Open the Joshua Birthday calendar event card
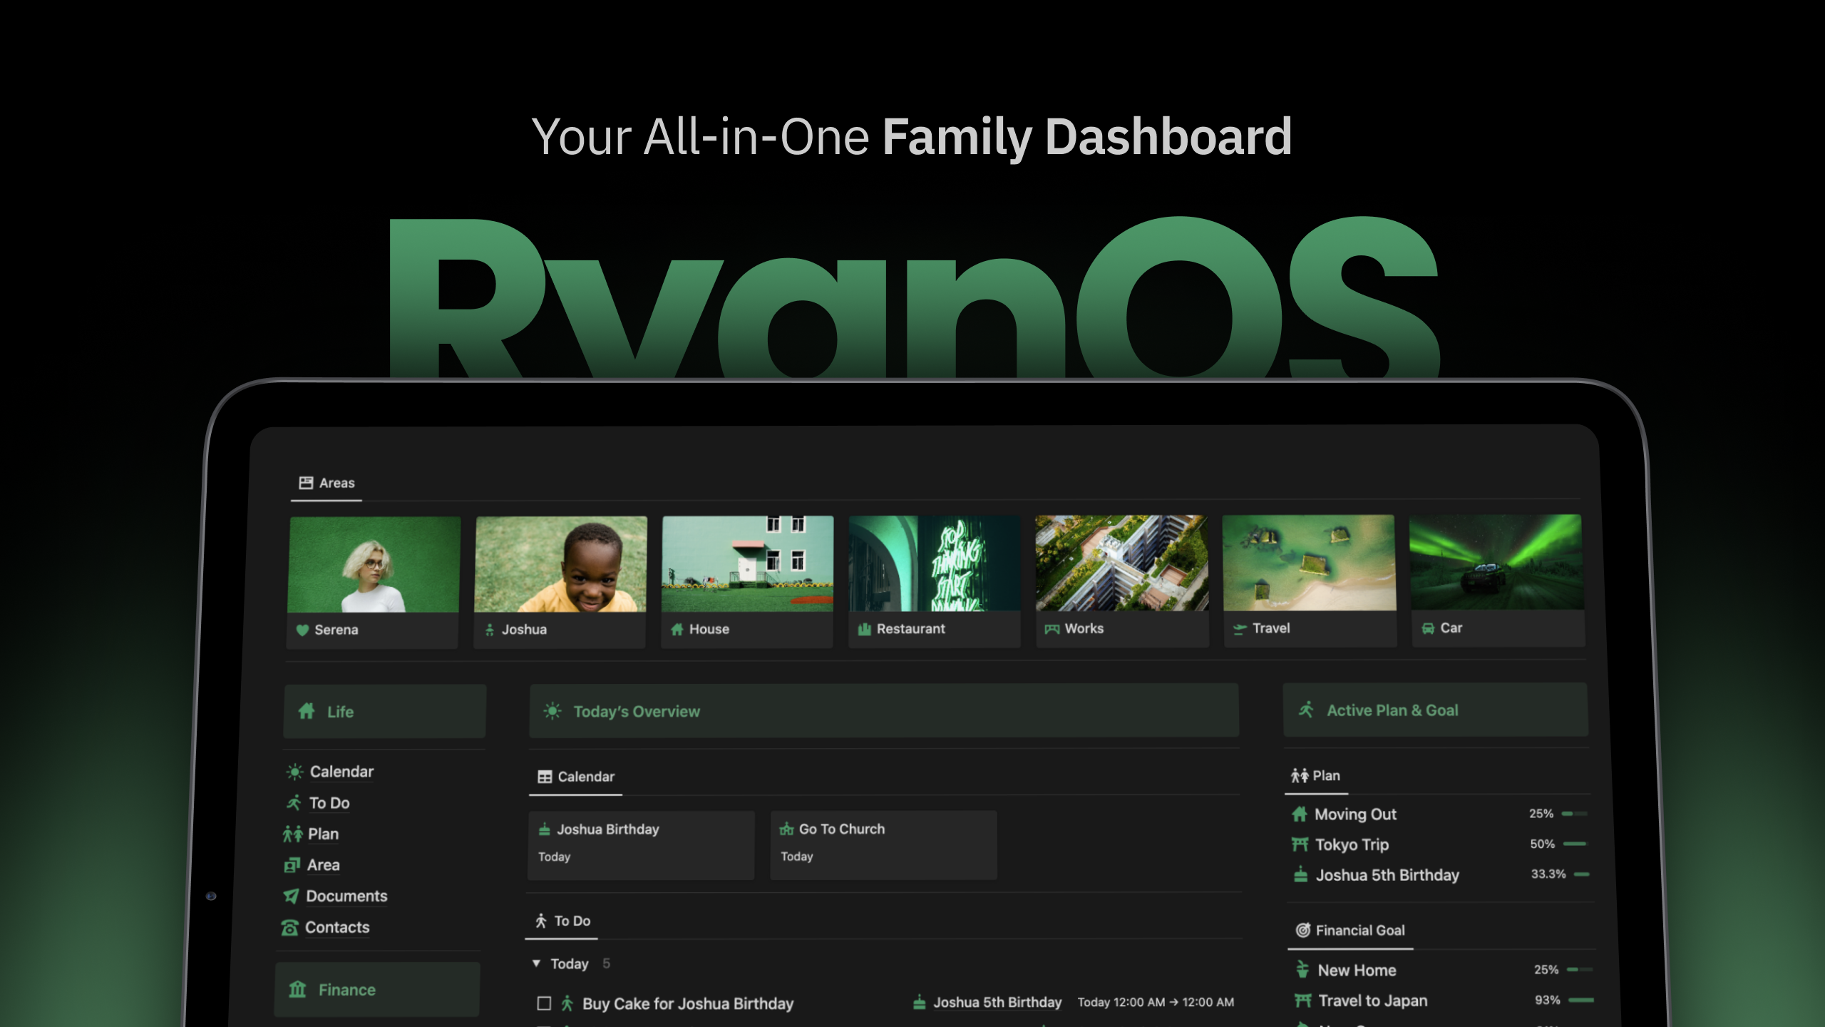 coord(641,845)
